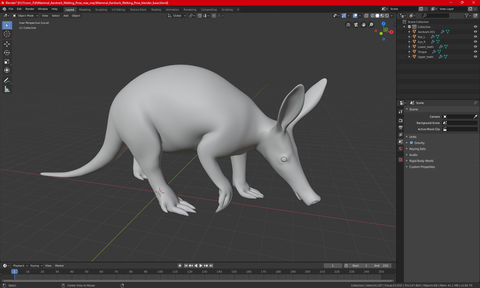
Task: Click frame 100 on the timeline ruler
Action: tap(160, 272)
